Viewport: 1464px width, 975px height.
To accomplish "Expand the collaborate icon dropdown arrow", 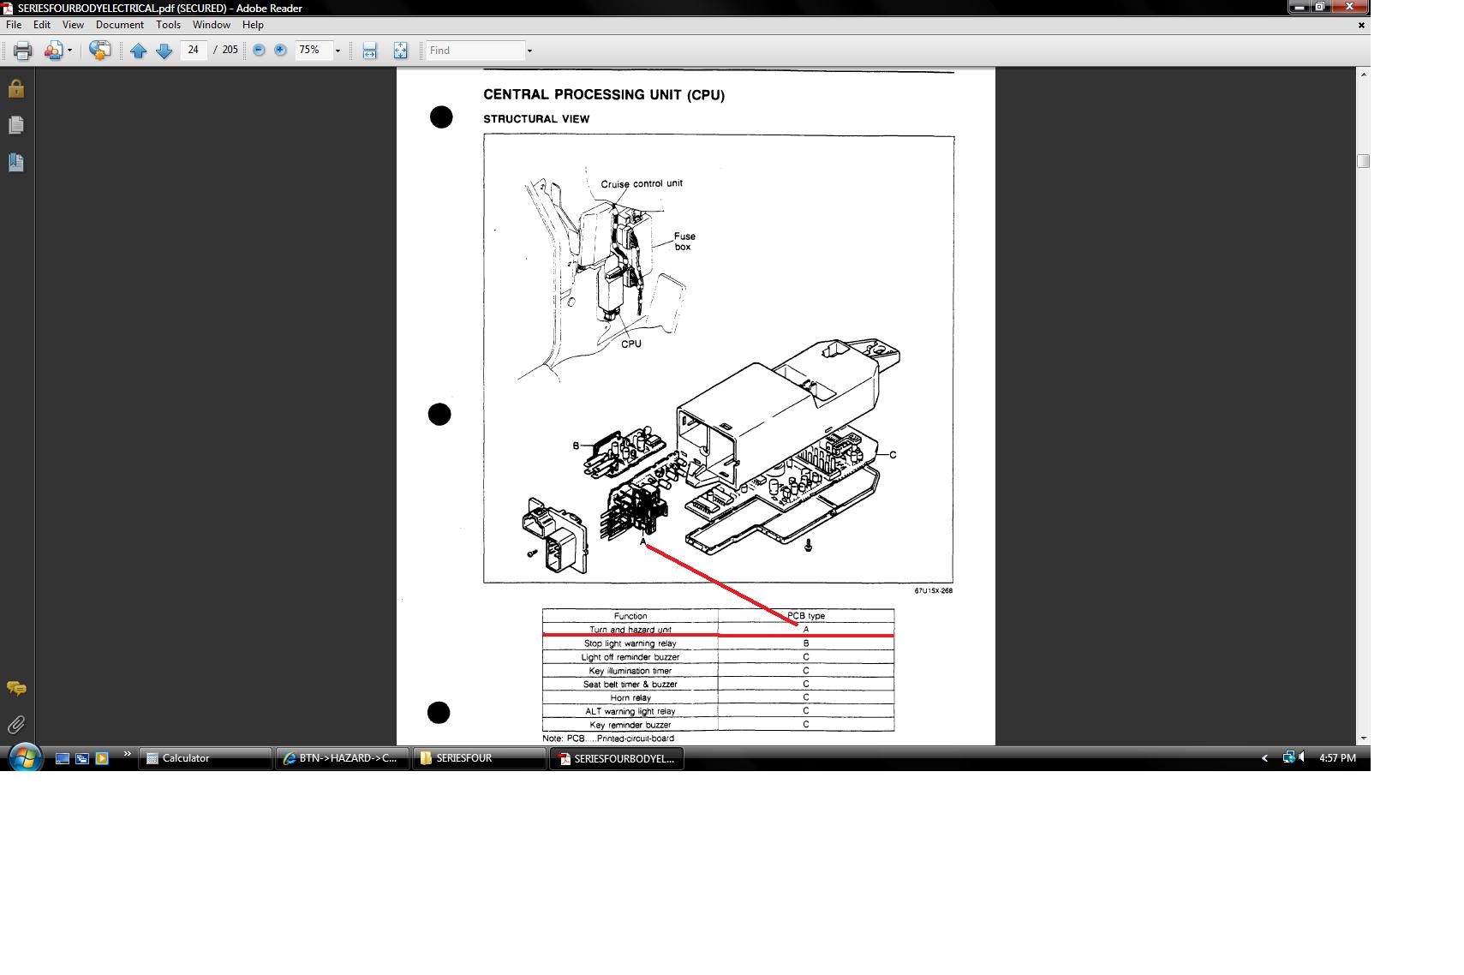I will point(69,51).
